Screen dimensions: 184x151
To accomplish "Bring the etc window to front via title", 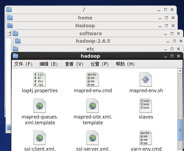I will pyautogui.click(x=90, y=49).
